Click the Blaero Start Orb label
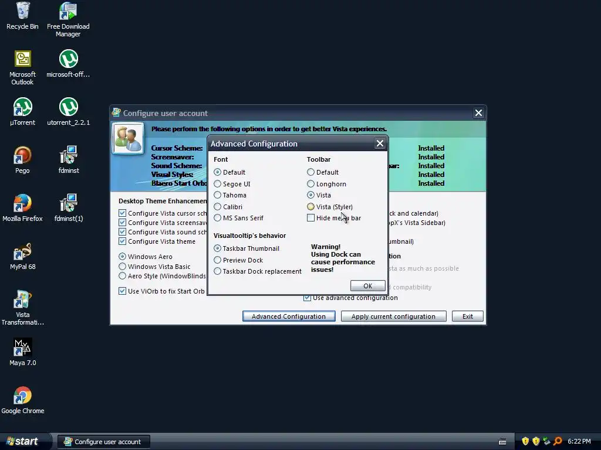601x450 pixels. [178, 183]
